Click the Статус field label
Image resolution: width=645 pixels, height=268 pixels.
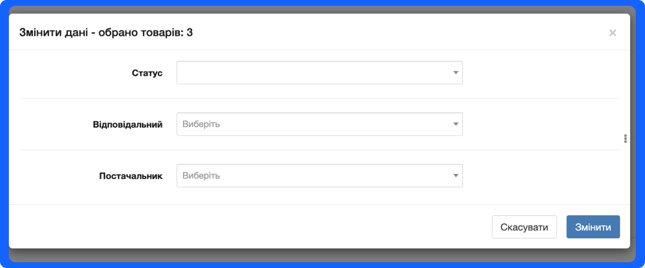tap(147, 73)
